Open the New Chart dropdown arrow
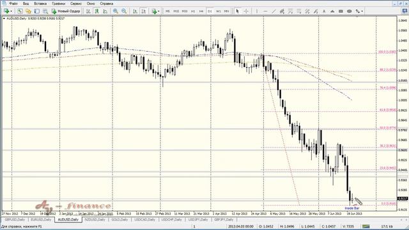409x230 pixels. [11, 11]
